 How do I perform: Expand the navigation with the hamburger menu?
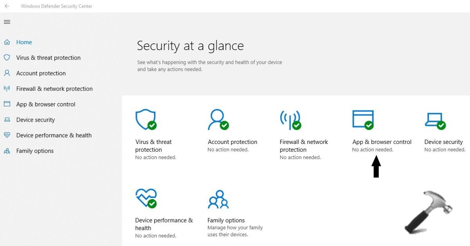(x=7, y=22)
